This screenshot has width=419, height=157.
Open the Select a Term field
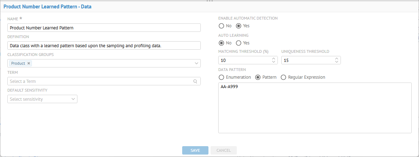pos(100,81)
